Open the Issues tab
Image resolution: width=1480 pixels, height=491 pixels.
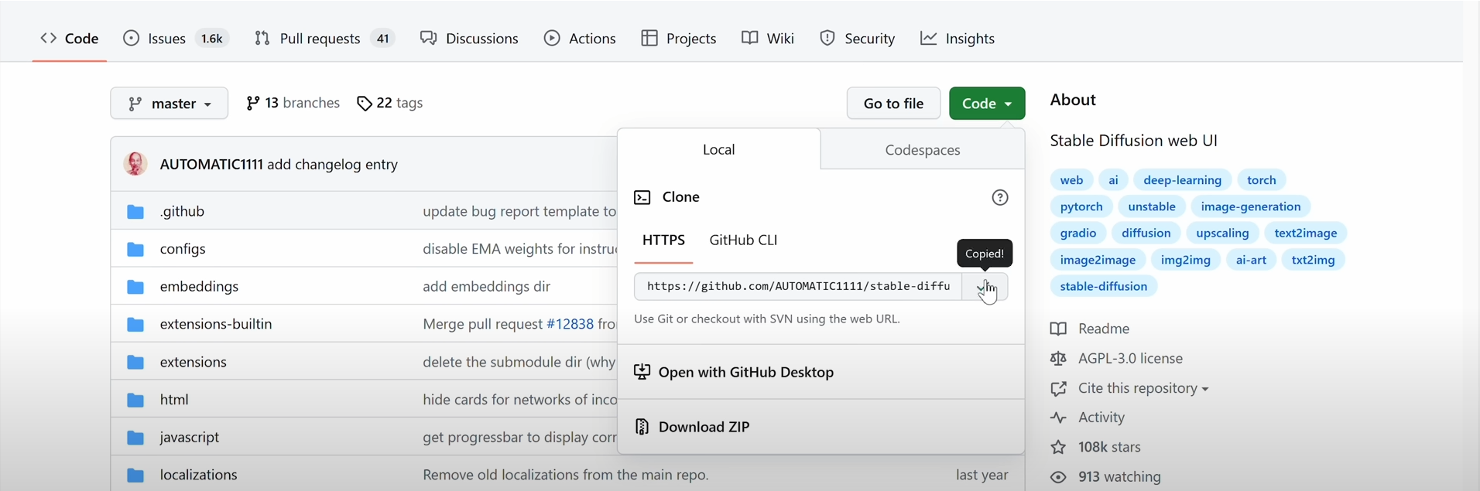pos(176,38)
